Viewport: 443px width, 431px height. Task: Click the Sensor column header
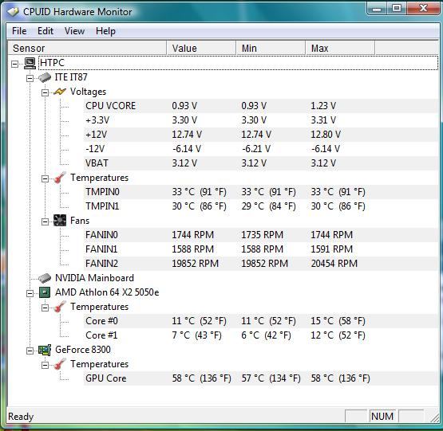click(87, 48)
